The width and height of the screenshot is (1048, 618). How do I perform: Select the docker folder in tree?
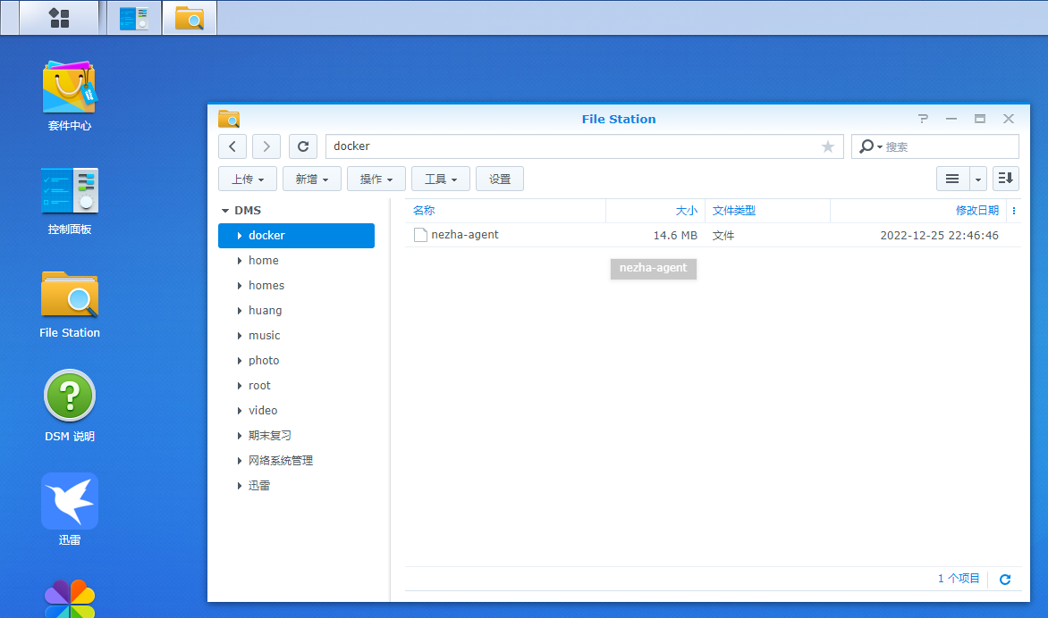point(296,236)
